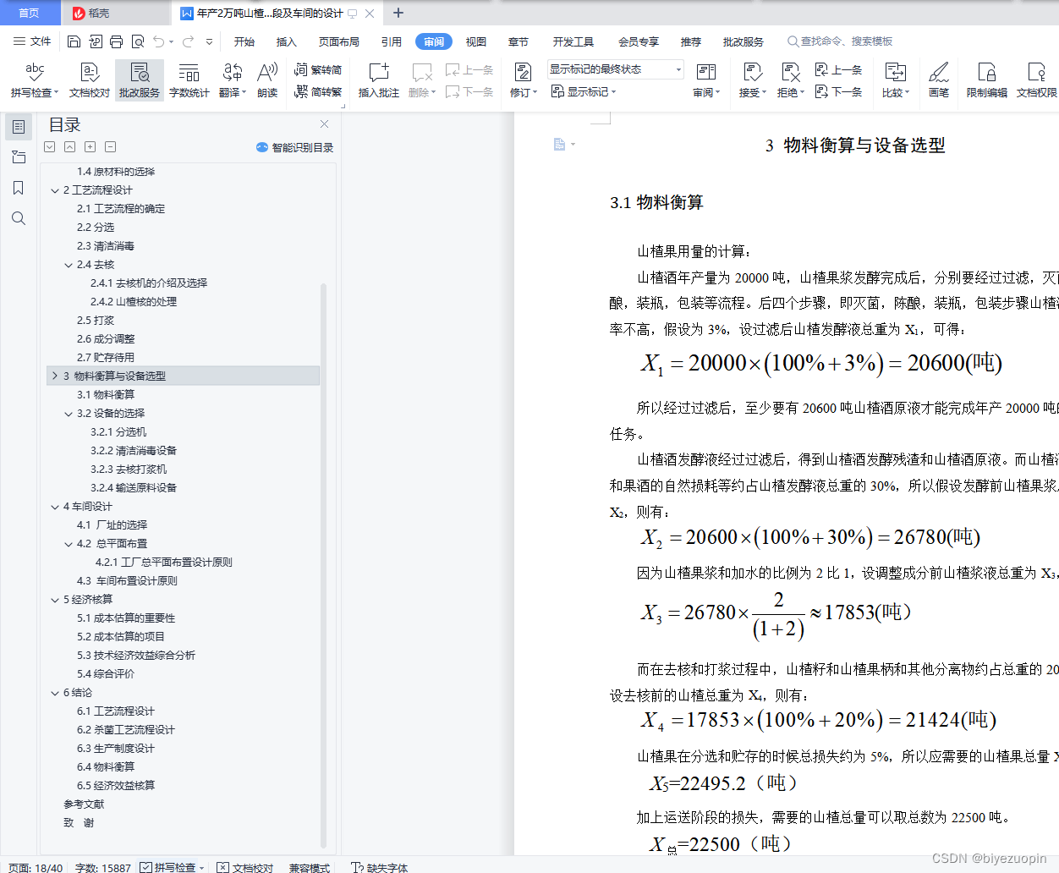The width and height of the screenshot is (1059, 873).
Task: Open the table of contents sidebar icon
Action: [19, 127]
